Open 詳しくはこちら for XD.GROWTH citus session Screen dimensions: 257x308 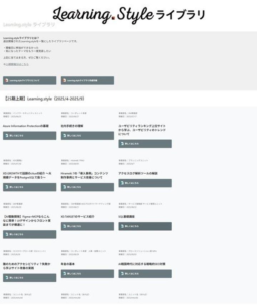(x=30, y=187)
